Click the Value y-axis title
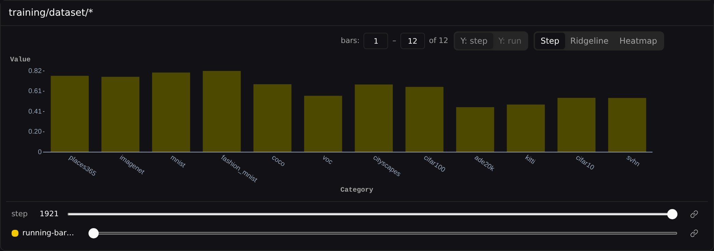This screenshot has width=714, height=251. [x=20, y=59]
